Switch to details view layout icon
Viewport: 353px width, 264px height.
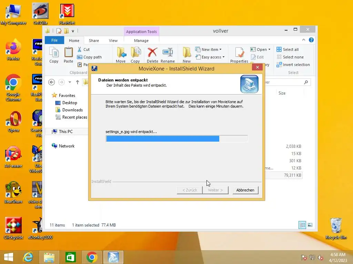click(x=302, y=225)
